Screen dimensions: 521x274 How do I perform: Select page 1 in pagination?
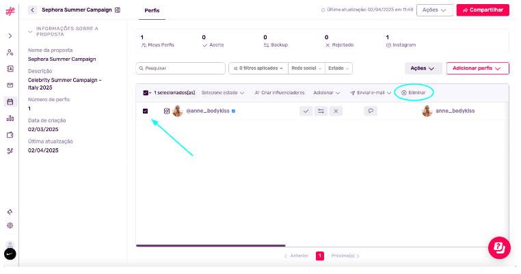click(320, 256)
